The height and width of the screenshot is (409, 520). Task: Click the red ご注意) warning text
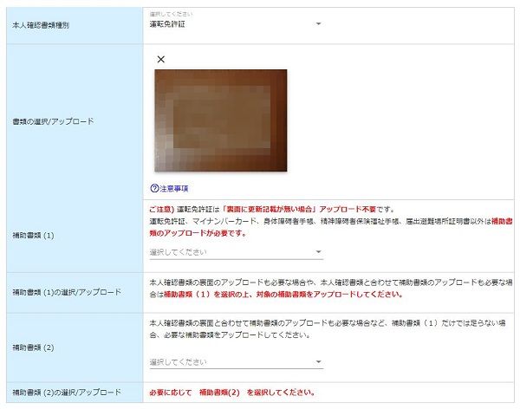tap(162, 210)
